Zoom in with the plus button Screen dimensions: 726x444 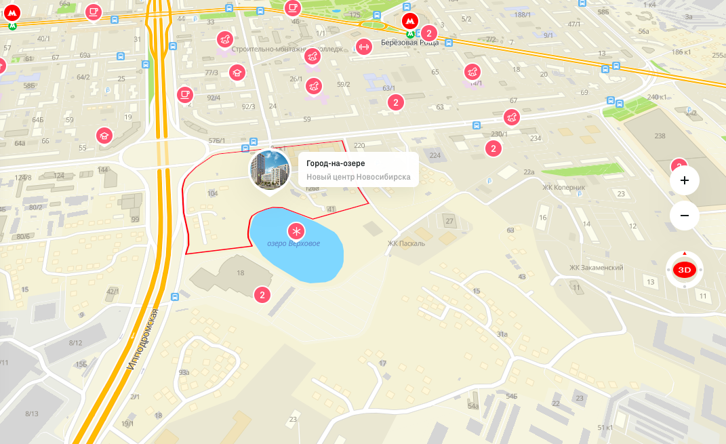click(685, 180)
